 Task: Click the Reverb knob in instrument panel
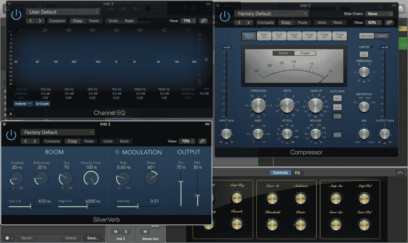click(x=237, y=224)
